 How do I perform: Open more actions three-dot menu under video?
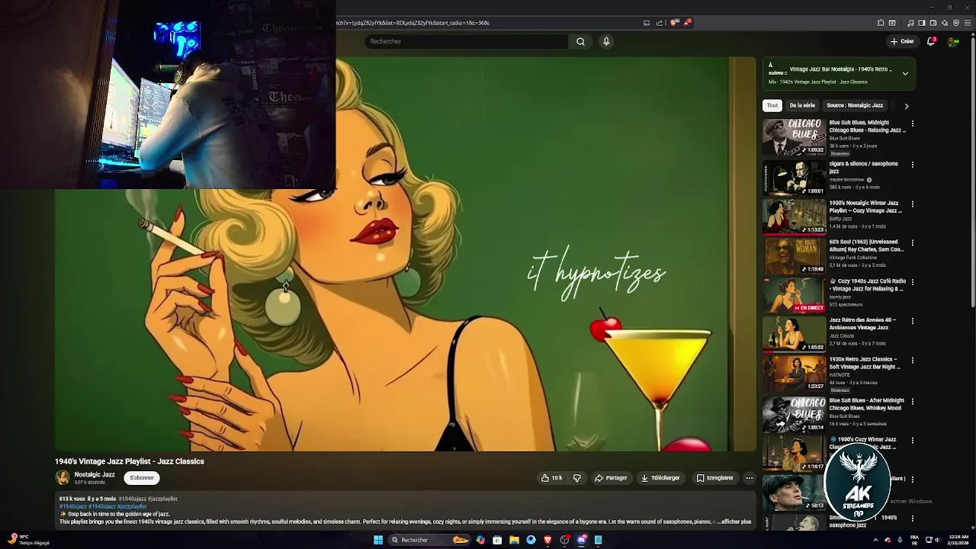coord(750,478)
